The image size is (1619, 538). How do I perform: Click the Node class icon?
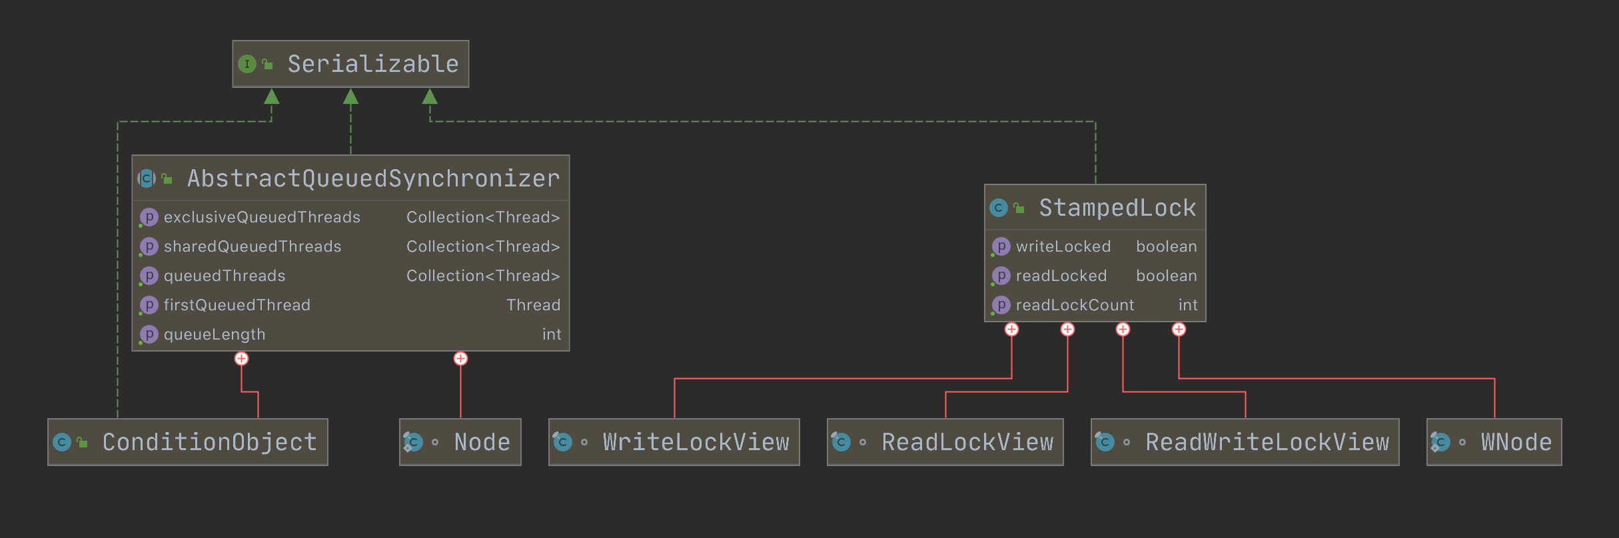click(413, 442)
